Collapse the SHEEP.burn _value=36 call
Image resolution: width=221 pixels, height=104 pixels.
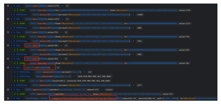8,59
